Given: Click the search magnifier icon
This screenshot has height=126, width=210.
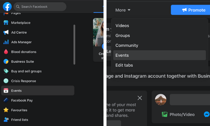Looking at the screenshot, I should pos(18,7).
